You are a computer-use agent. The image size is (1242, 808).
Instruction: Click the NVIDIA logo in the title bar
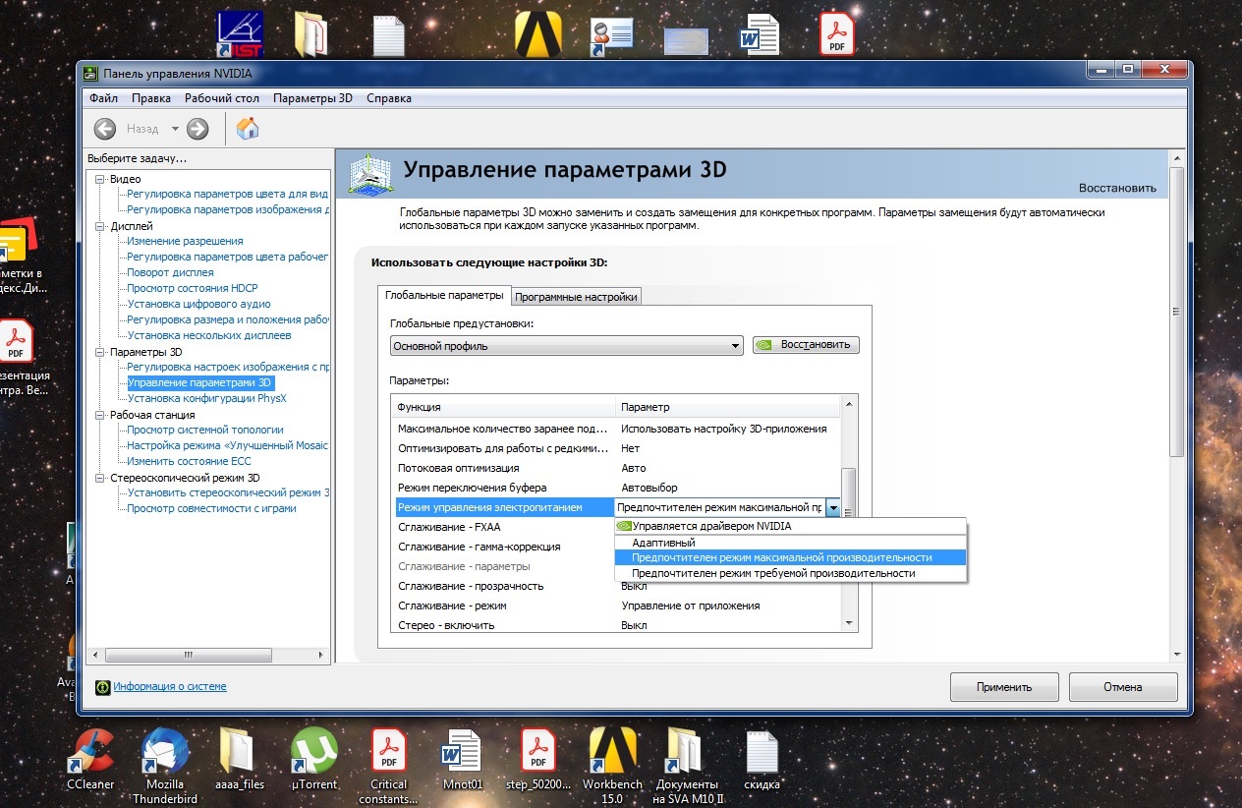pyautogui.click(x=89, y=72)
